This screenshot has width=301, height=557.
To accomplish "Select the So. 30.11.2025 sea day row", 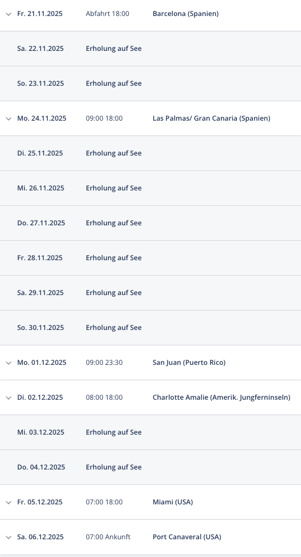I will pyautogui.click(x=150, y=328).
